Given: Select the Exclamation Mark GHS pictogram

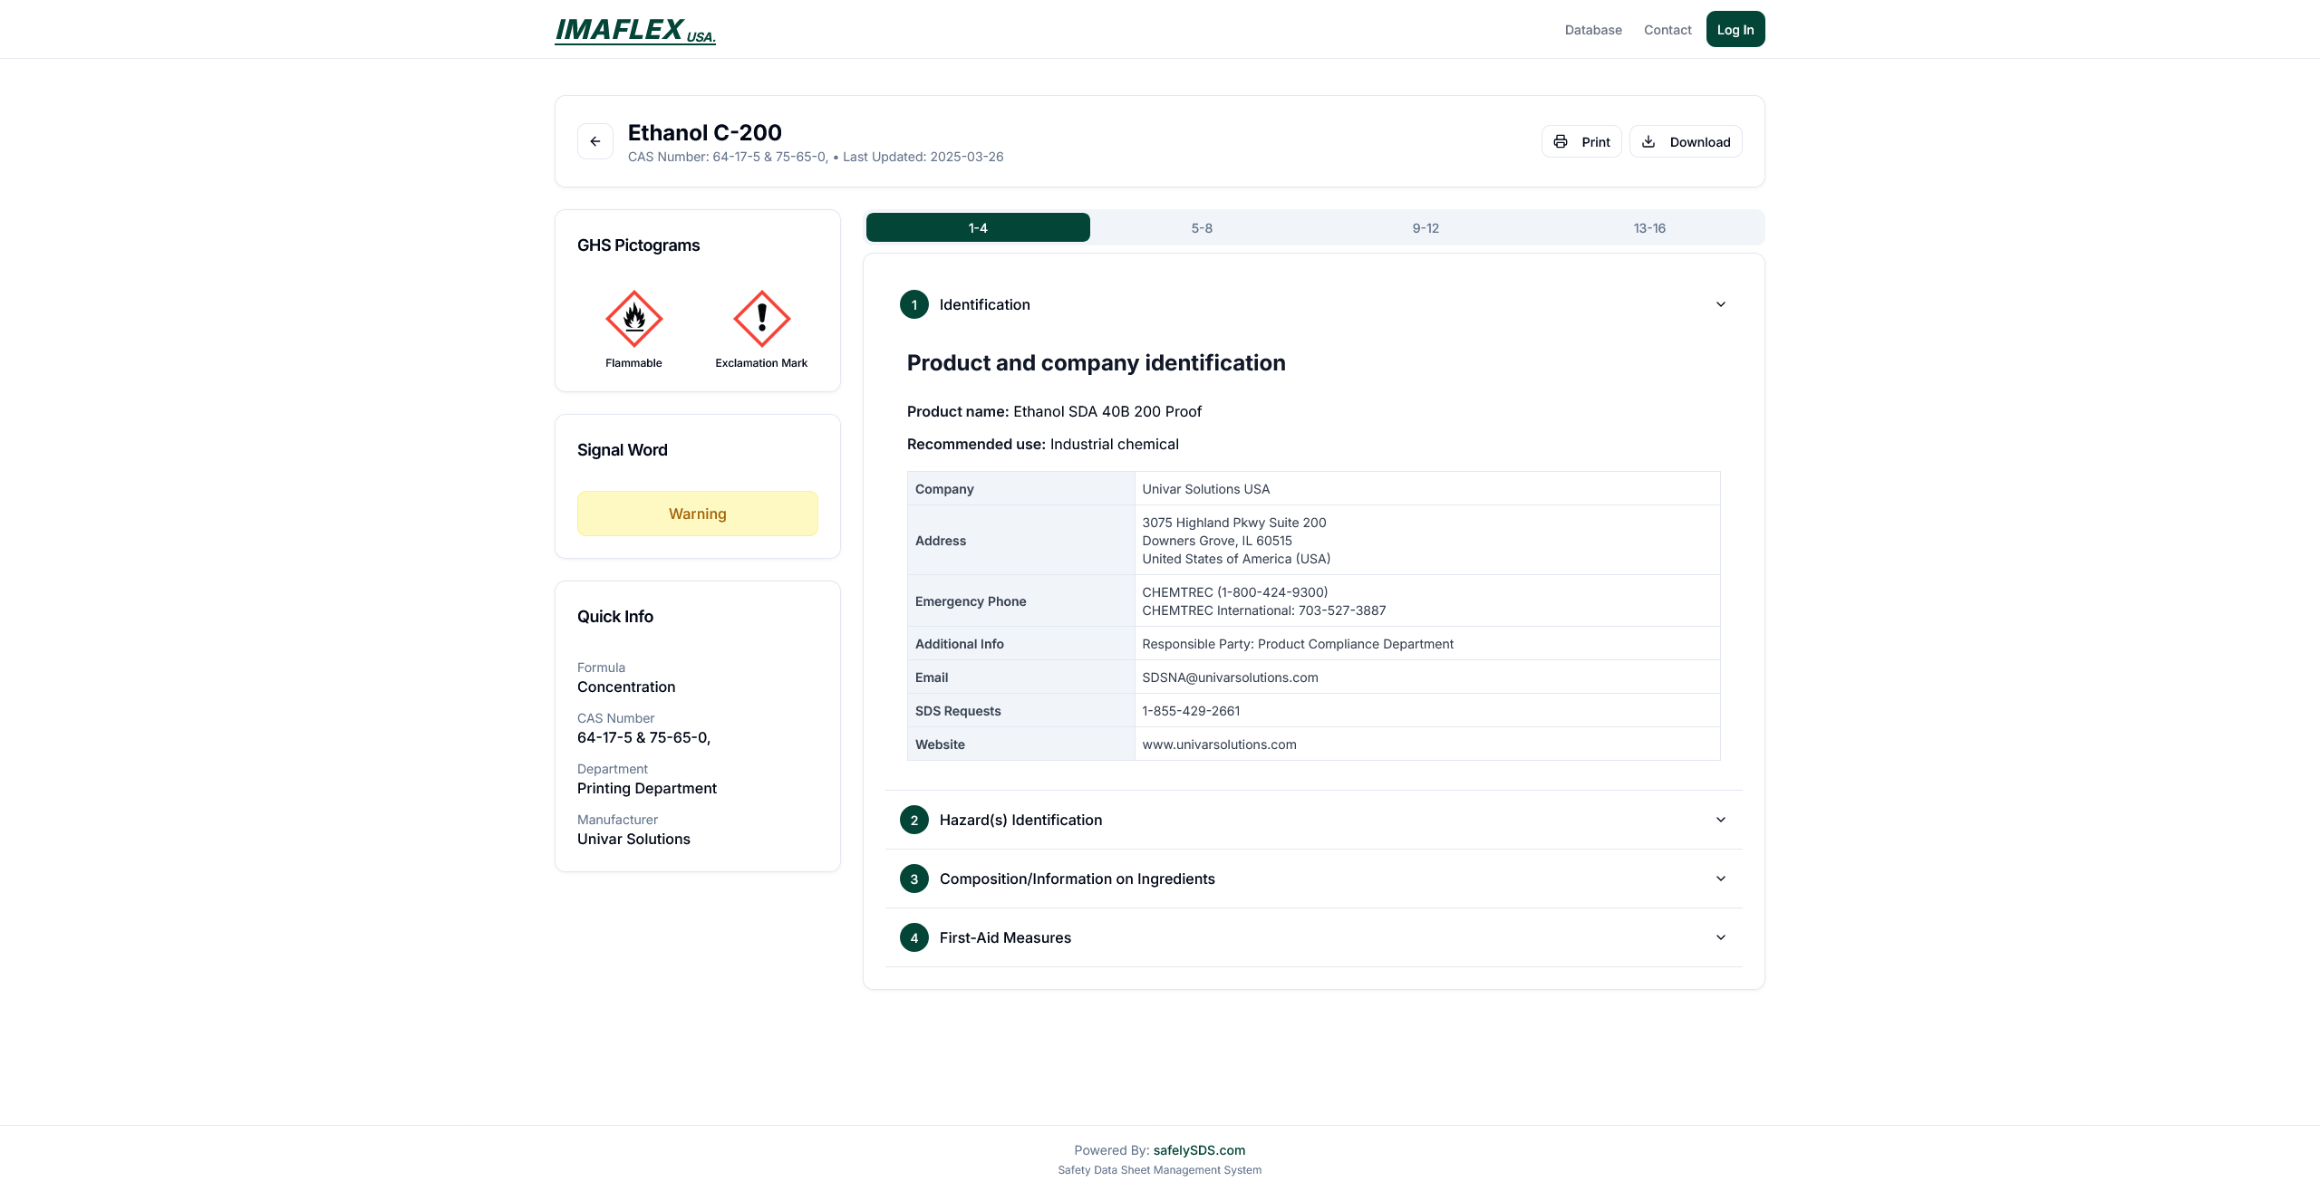Looking at the screenshot, I should tap(760, 319).
